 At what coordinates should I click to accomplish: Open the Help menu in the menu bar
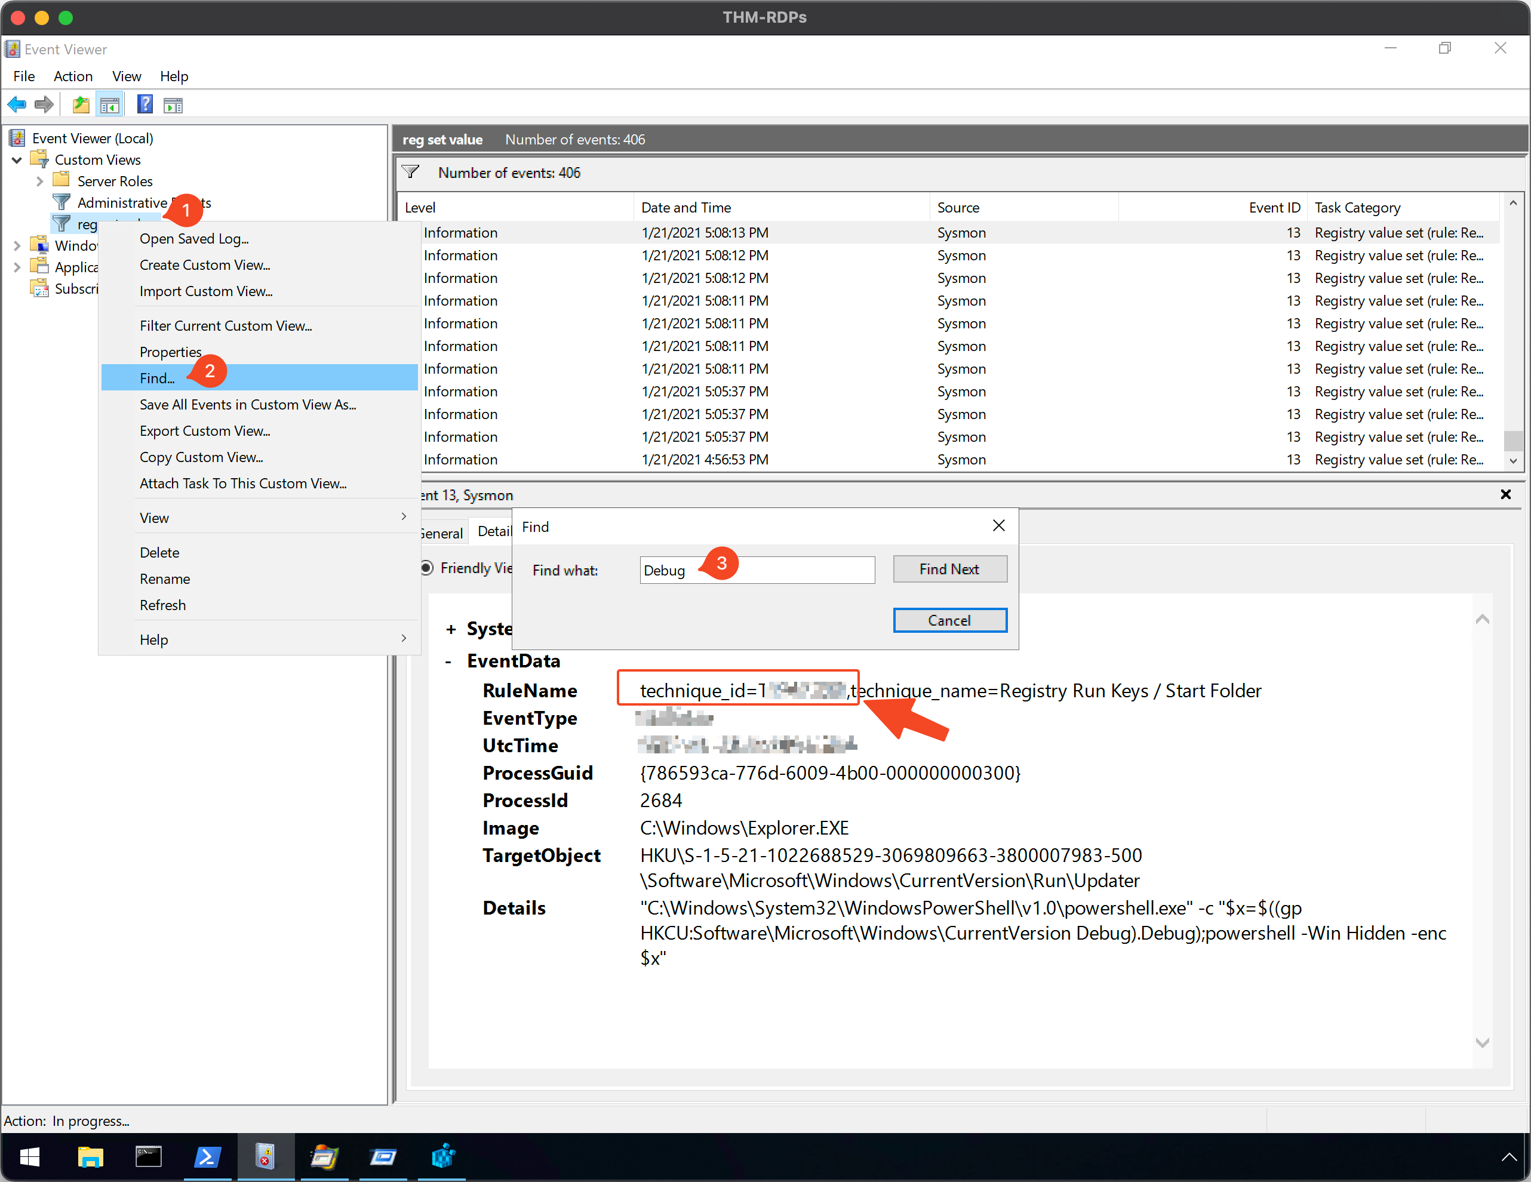[174, 76]
